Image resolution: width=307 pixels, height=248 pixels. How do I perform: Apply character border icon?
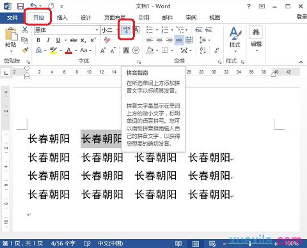[136, 29]
